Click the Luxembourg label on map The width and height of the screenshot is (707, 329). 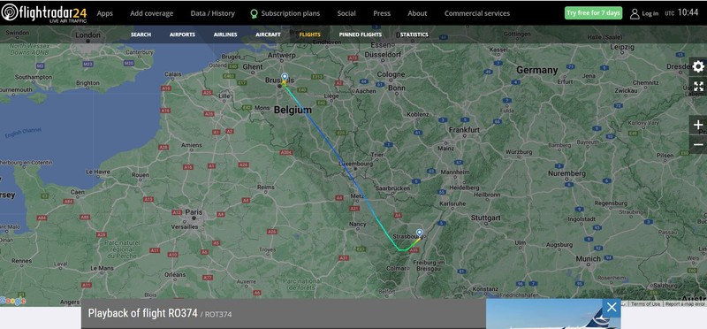pyautogui.click(x=356, y=164)
